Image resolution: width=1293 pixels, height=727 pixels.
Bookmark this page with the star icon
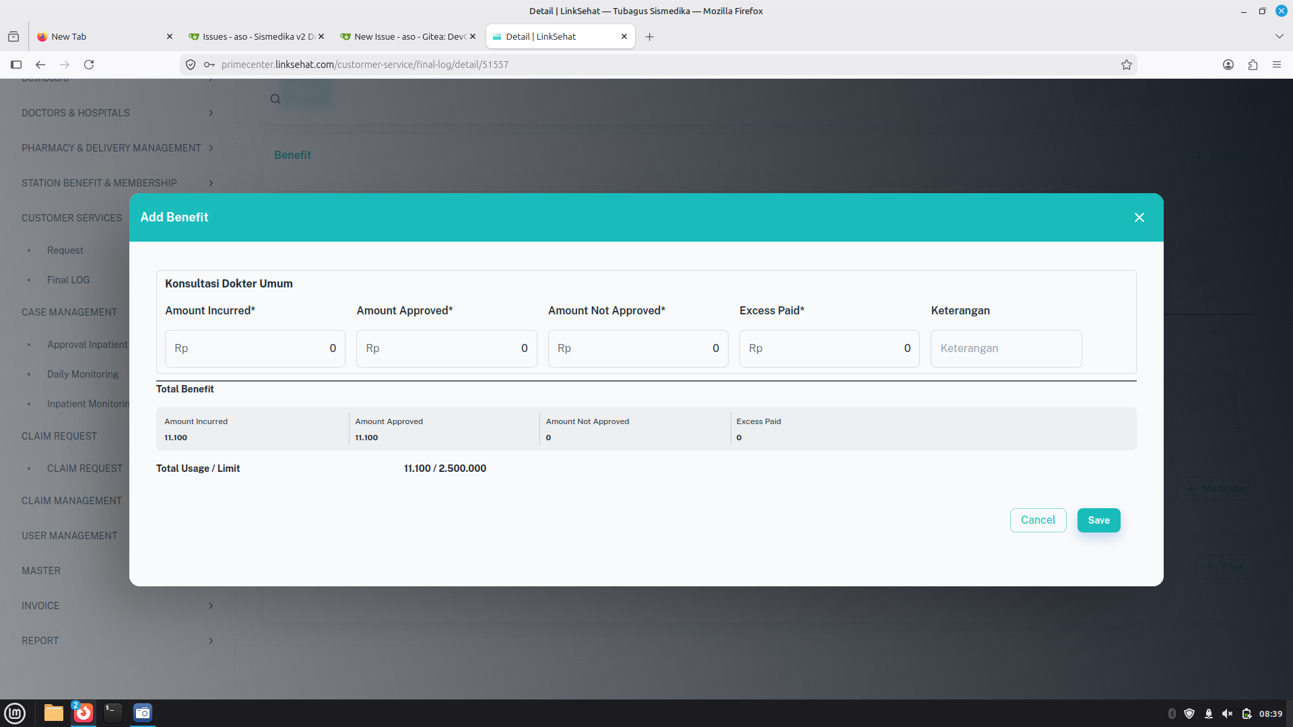1126,65
